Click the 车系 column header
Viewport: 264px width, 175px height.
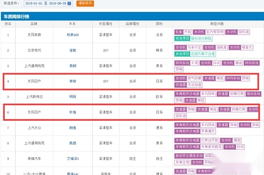click(x=72, y=24)
